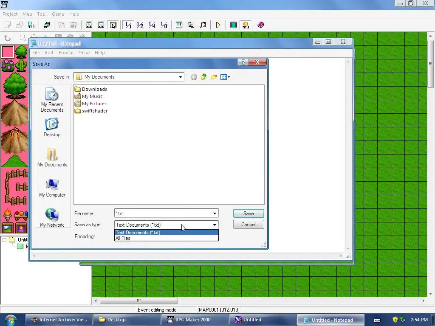Click the RPG Maker map horizontal scrollbar thumb
This screenshot has height=326, width=435.
[x=139, y=301]
